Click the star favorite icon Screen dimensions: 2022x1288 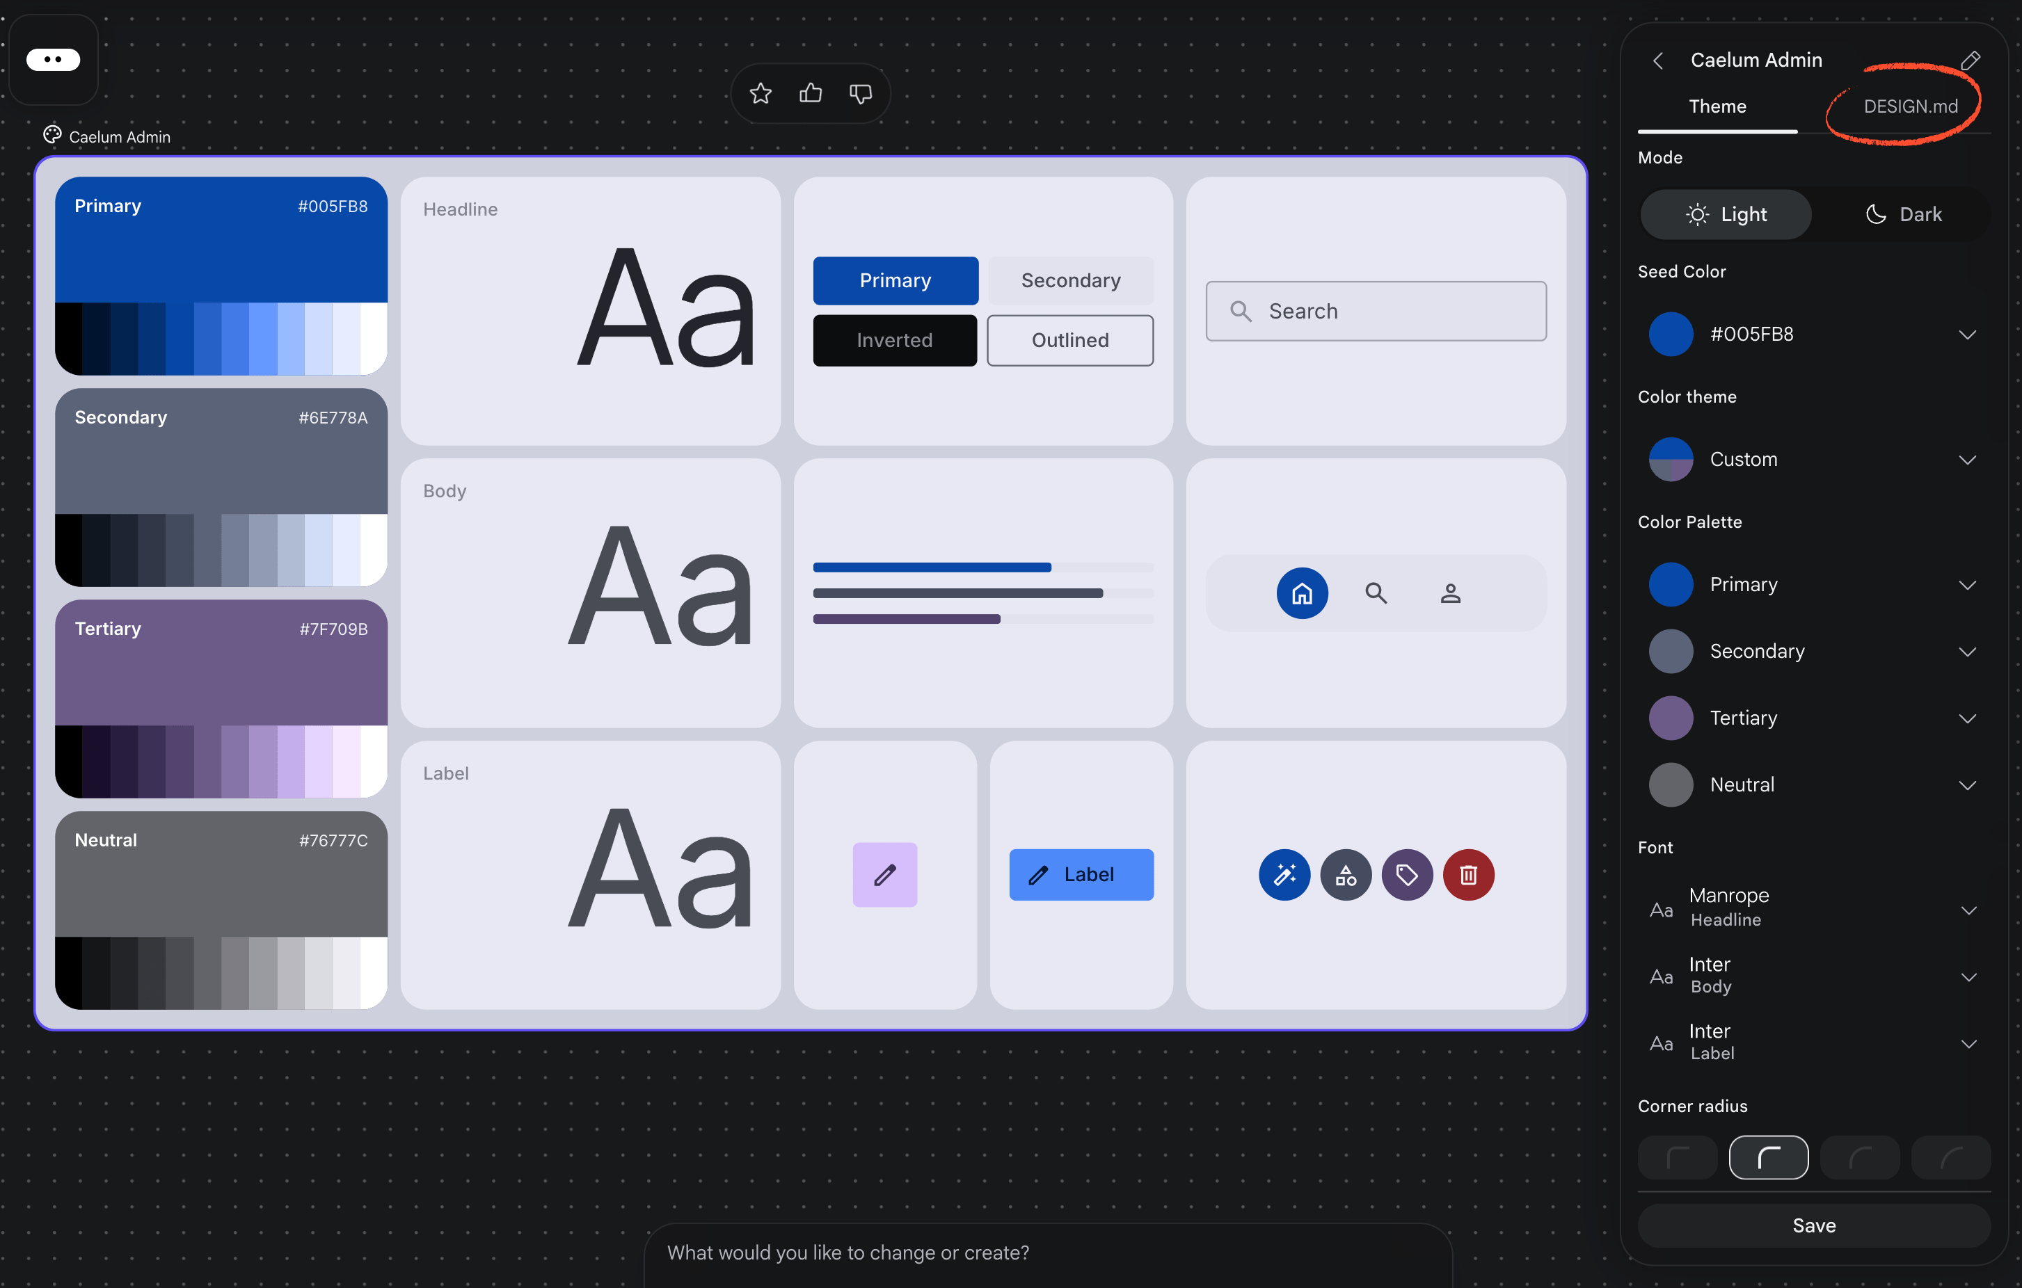click(x=760, y=93)
